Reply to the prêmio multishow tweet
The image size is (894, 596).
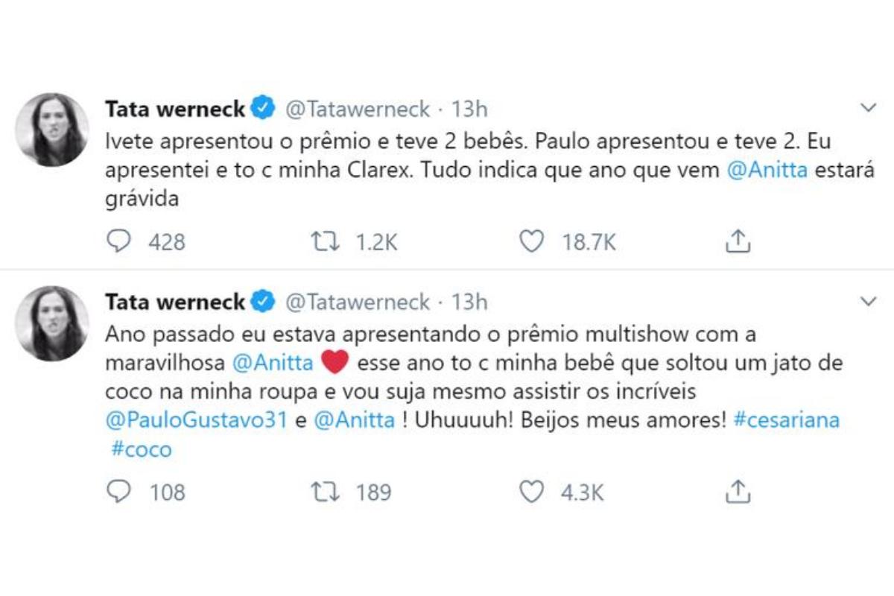click(x=119, y=492)
